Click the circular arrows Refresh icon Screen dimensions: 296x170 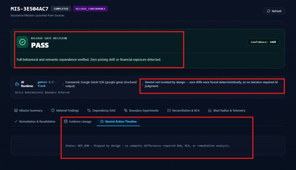[268, 11]
